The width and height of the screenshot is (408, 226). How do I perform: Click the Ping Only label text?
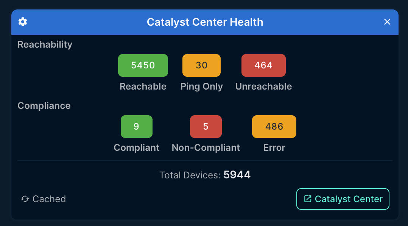click(201, 86)
